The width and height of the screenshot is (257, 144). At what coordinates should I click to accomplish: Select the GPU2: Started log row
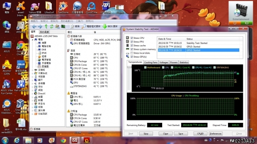click(x=198, y=50)
